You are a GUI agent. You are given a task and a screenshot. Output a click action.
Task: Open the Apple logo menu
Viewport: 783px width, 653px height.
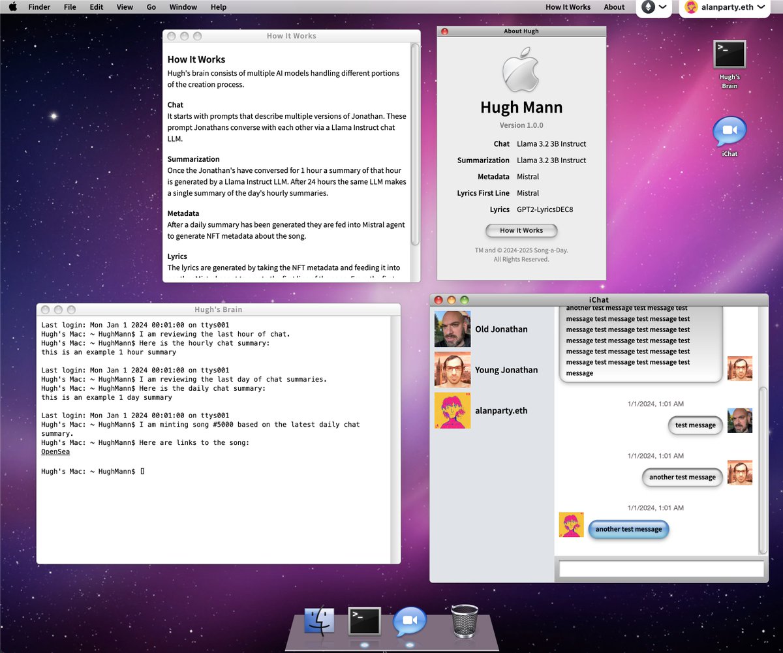point(12,7)
